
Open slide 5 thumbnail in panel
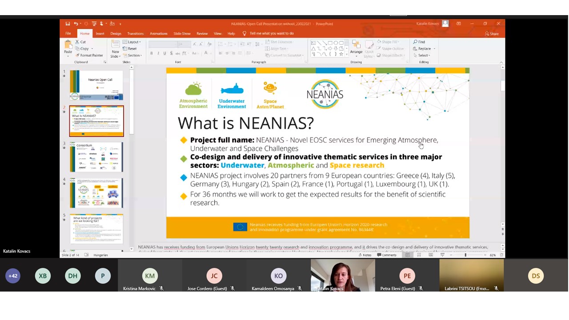tap(96, 228)
